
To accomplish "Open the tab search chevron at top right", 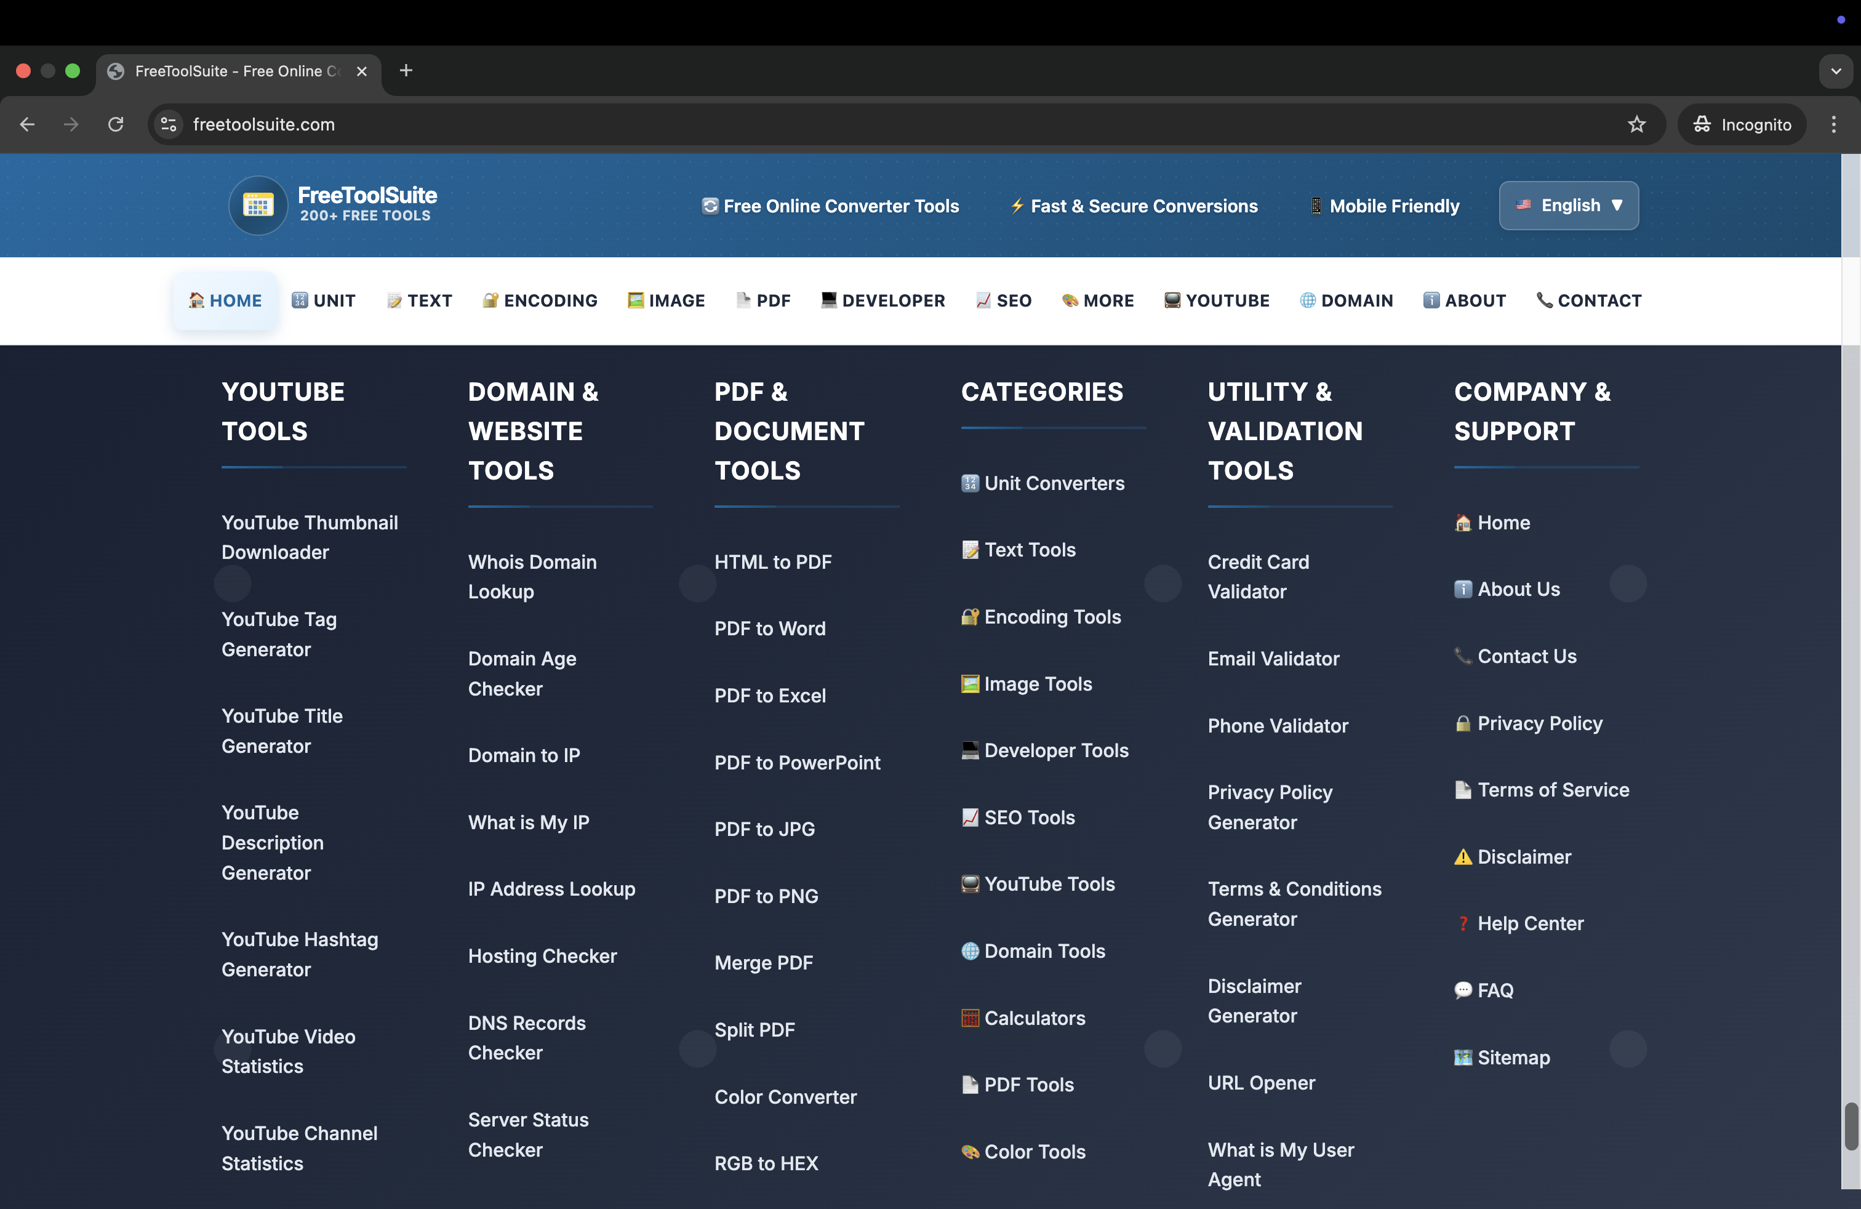I will (x=1836, y=71).
